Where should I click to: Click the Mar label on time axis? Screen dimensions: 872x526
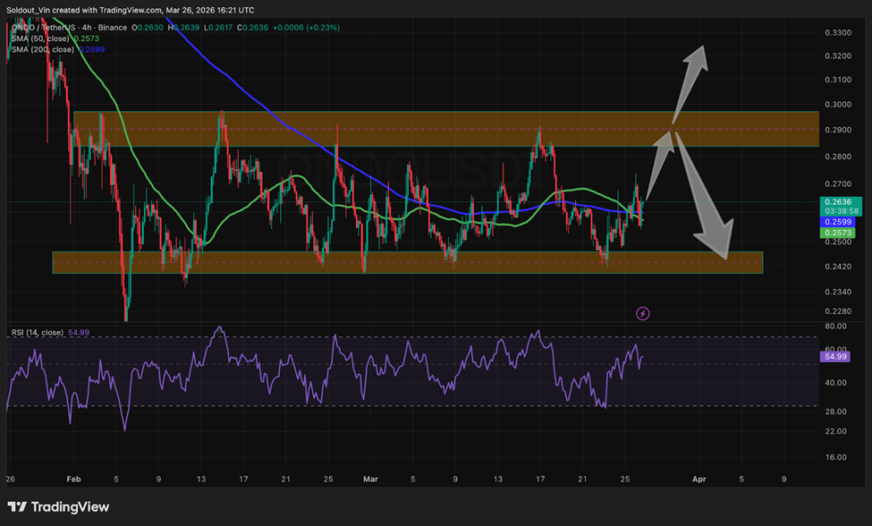coord(369,479)
